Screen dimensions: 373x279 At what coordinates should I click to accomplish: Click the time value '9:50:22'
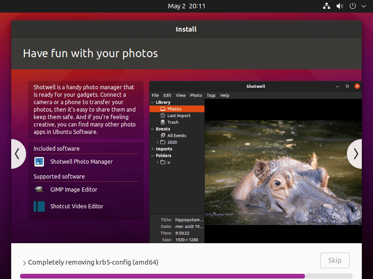pyautogui.click(x=182, y=233)
